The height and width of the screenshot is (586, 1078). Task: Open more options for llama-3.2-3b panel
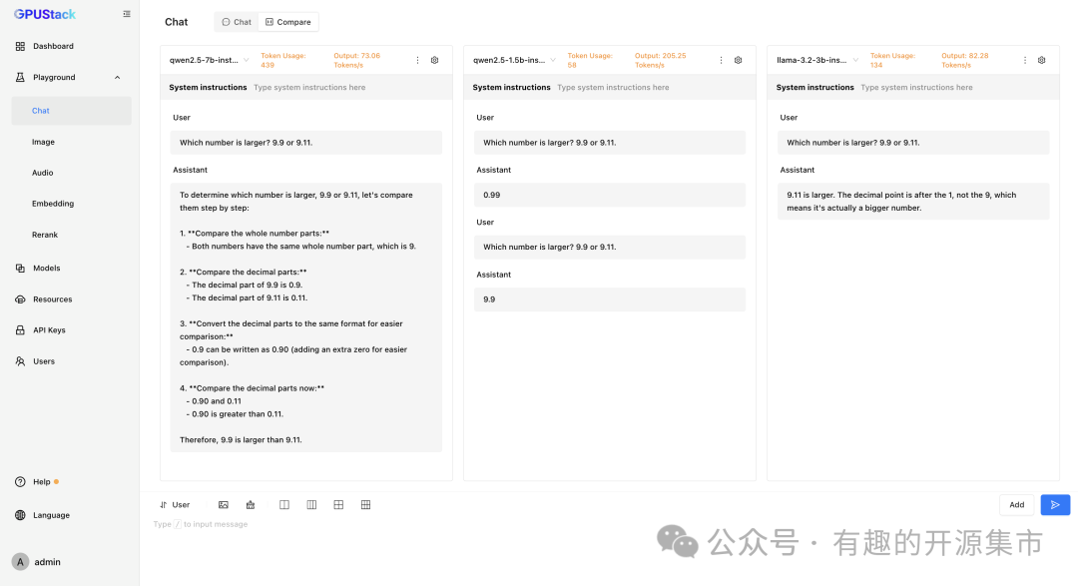1025,60
